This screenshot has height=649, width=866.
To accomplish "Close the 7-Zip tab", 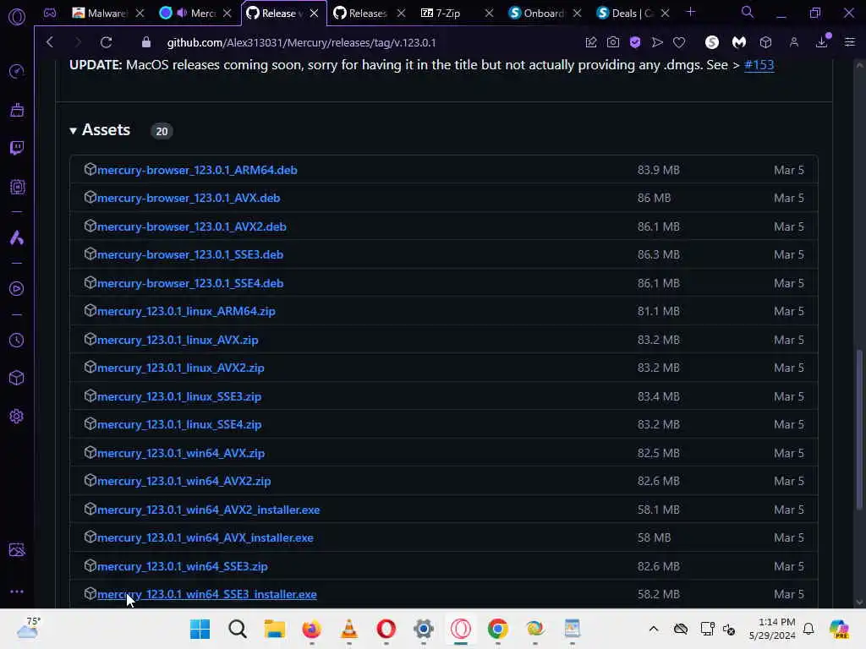I will (x=489, y=14).
